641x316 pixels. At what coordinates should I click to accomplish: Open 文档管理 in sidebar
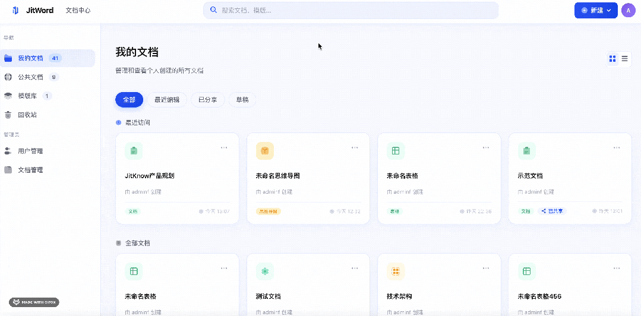48,170
